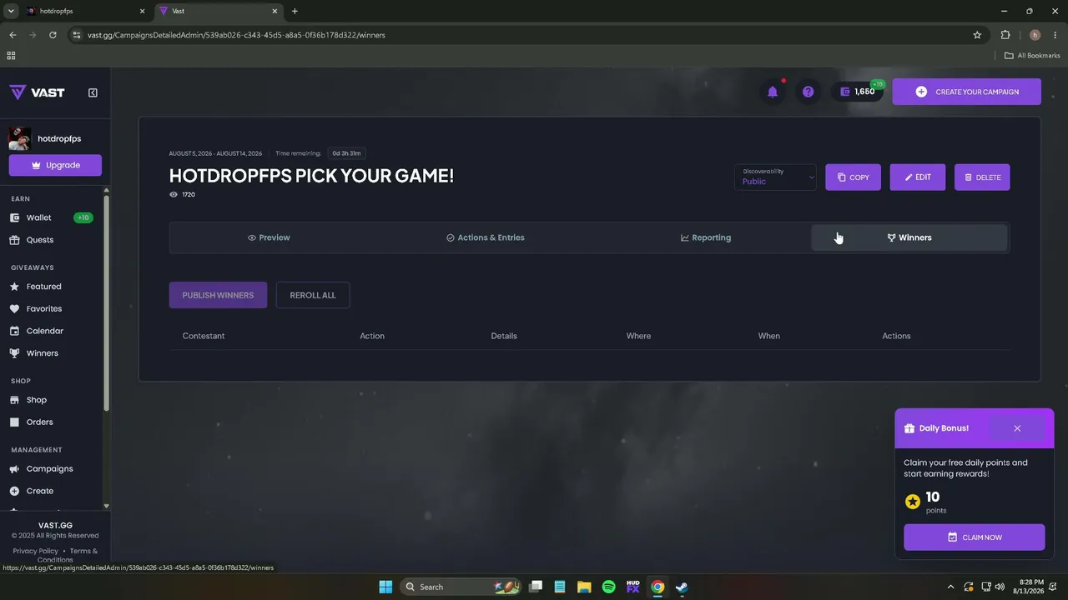Click the Reroll All button
The image size is (1068, 600).
click(x=313, y=295)
